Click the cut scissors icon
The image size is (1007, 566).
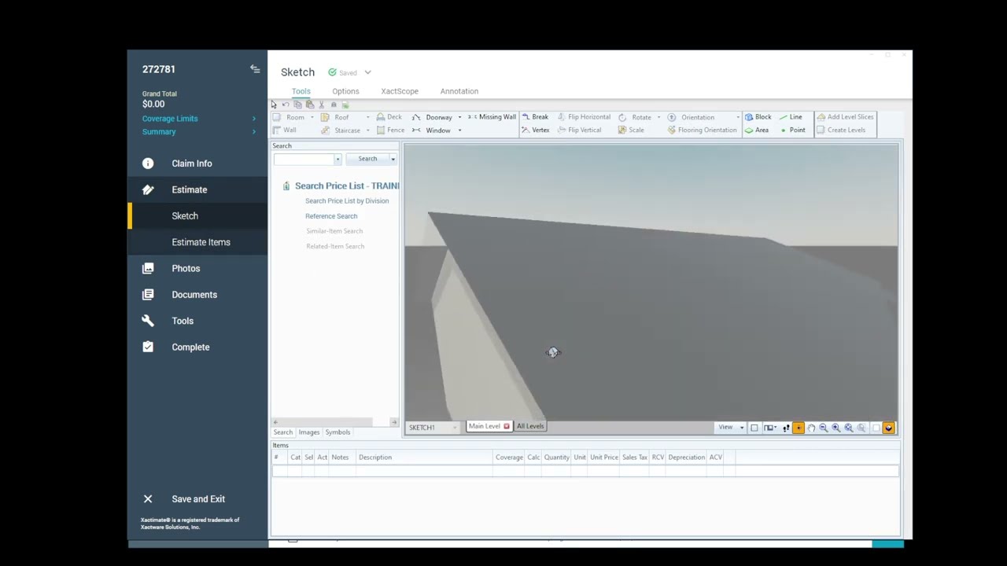[322, 105]
